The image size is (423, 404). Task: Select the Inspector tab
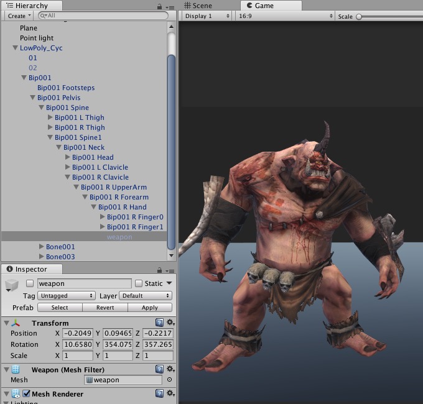(x=32, y=269)
